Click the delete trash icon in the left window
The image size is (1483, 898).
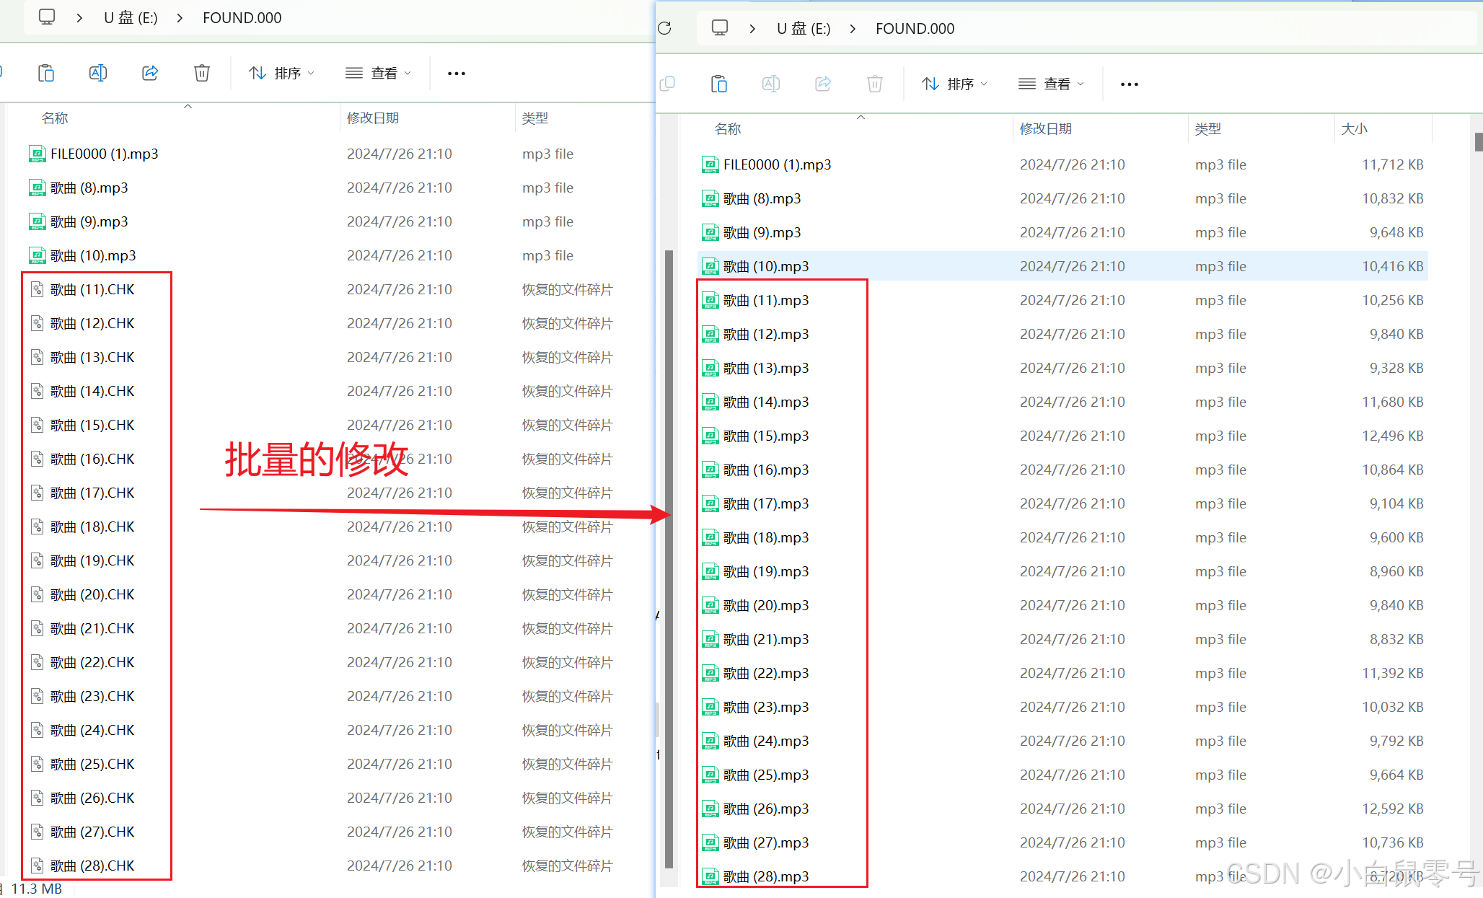pos(202,73)
